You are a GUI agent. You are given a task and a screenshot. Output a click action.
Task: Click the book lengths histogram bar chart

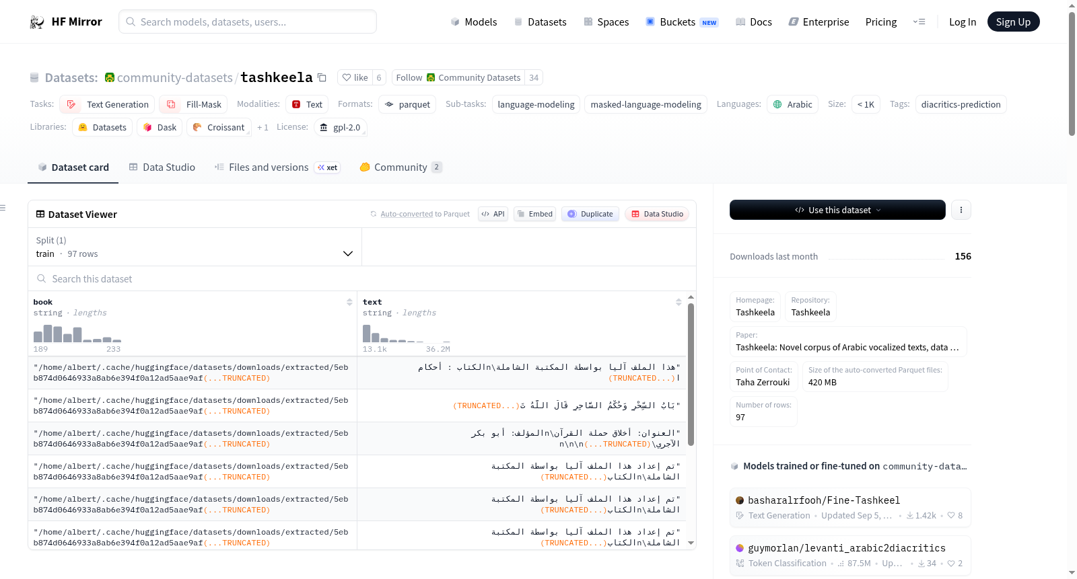pyautogui.click(x=77, y=334)
